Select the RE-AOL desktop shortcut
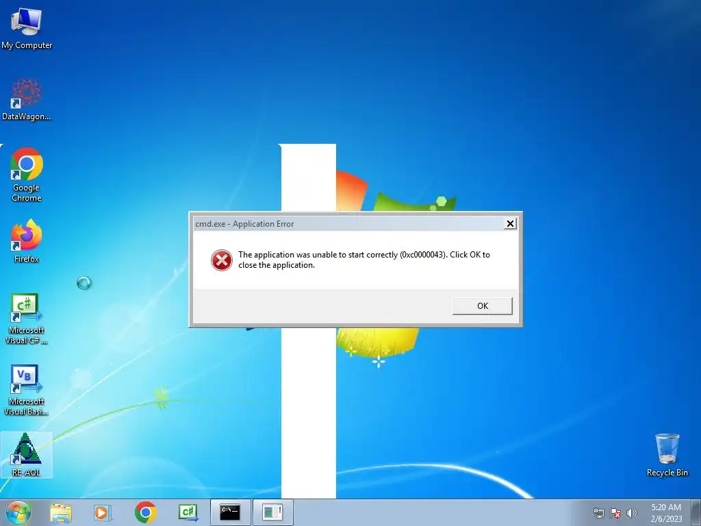The image size is (701, 526). [27, 455]
